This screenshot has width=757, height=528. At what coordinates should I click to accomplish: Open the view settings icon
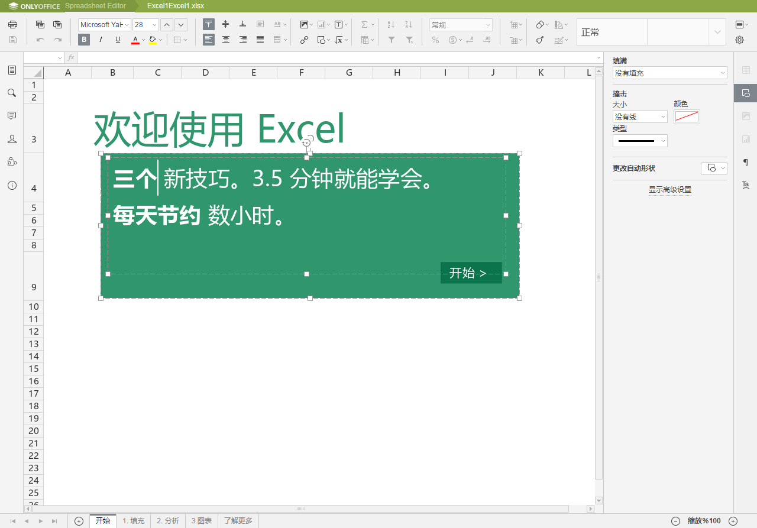[x=739, y=25]
